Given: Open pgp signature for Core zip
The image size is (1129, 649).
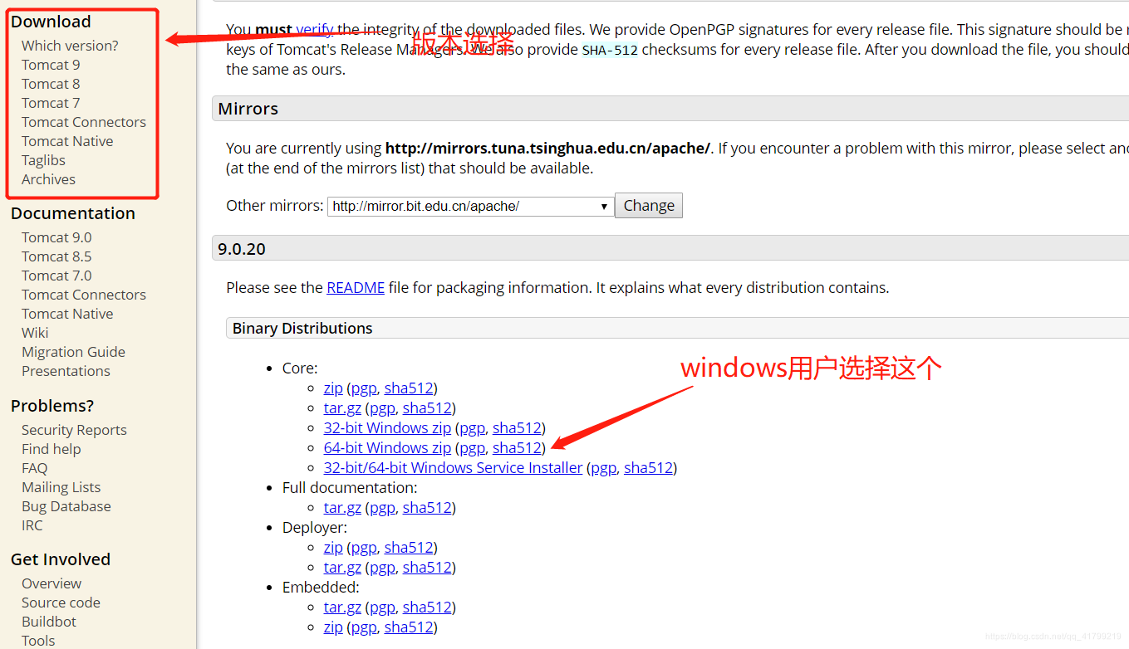Looking at the screenshot, I should [364, 388].
